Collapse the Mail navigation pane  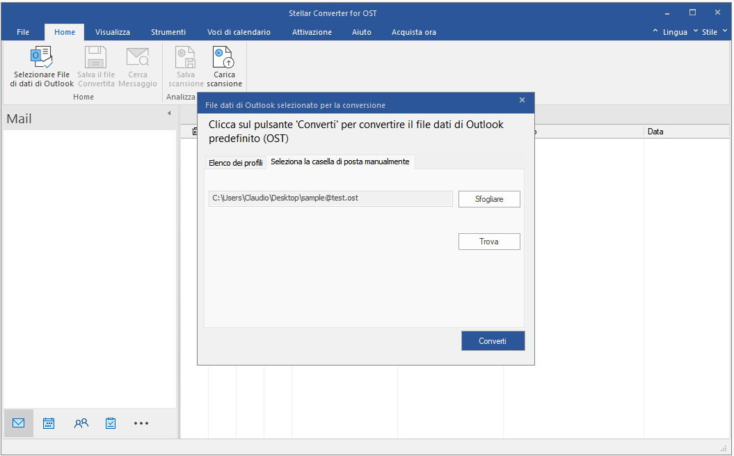point(168,113)
